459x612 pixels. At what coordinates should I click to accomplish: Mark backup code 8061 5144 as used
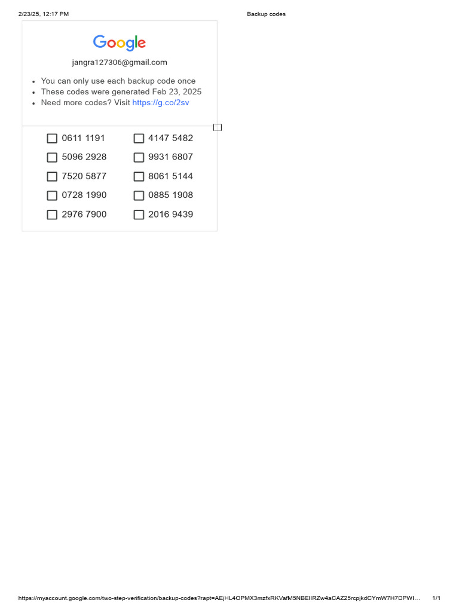pos(139,177)
